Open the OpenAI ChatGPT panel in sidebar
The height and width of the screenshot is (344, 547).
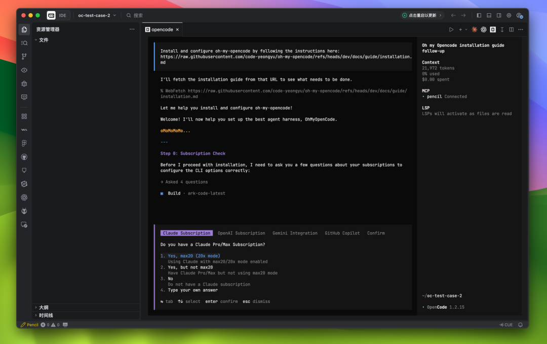[x=24, y=198]
